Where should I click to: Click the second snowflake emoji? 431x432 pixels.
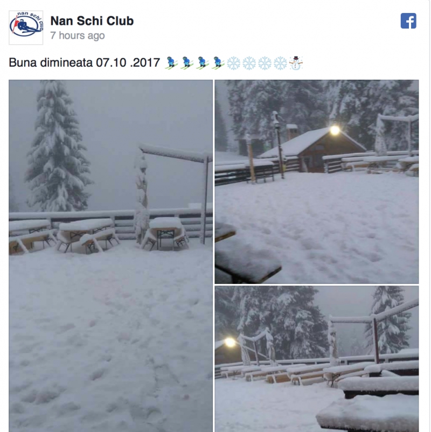(249, 63)
